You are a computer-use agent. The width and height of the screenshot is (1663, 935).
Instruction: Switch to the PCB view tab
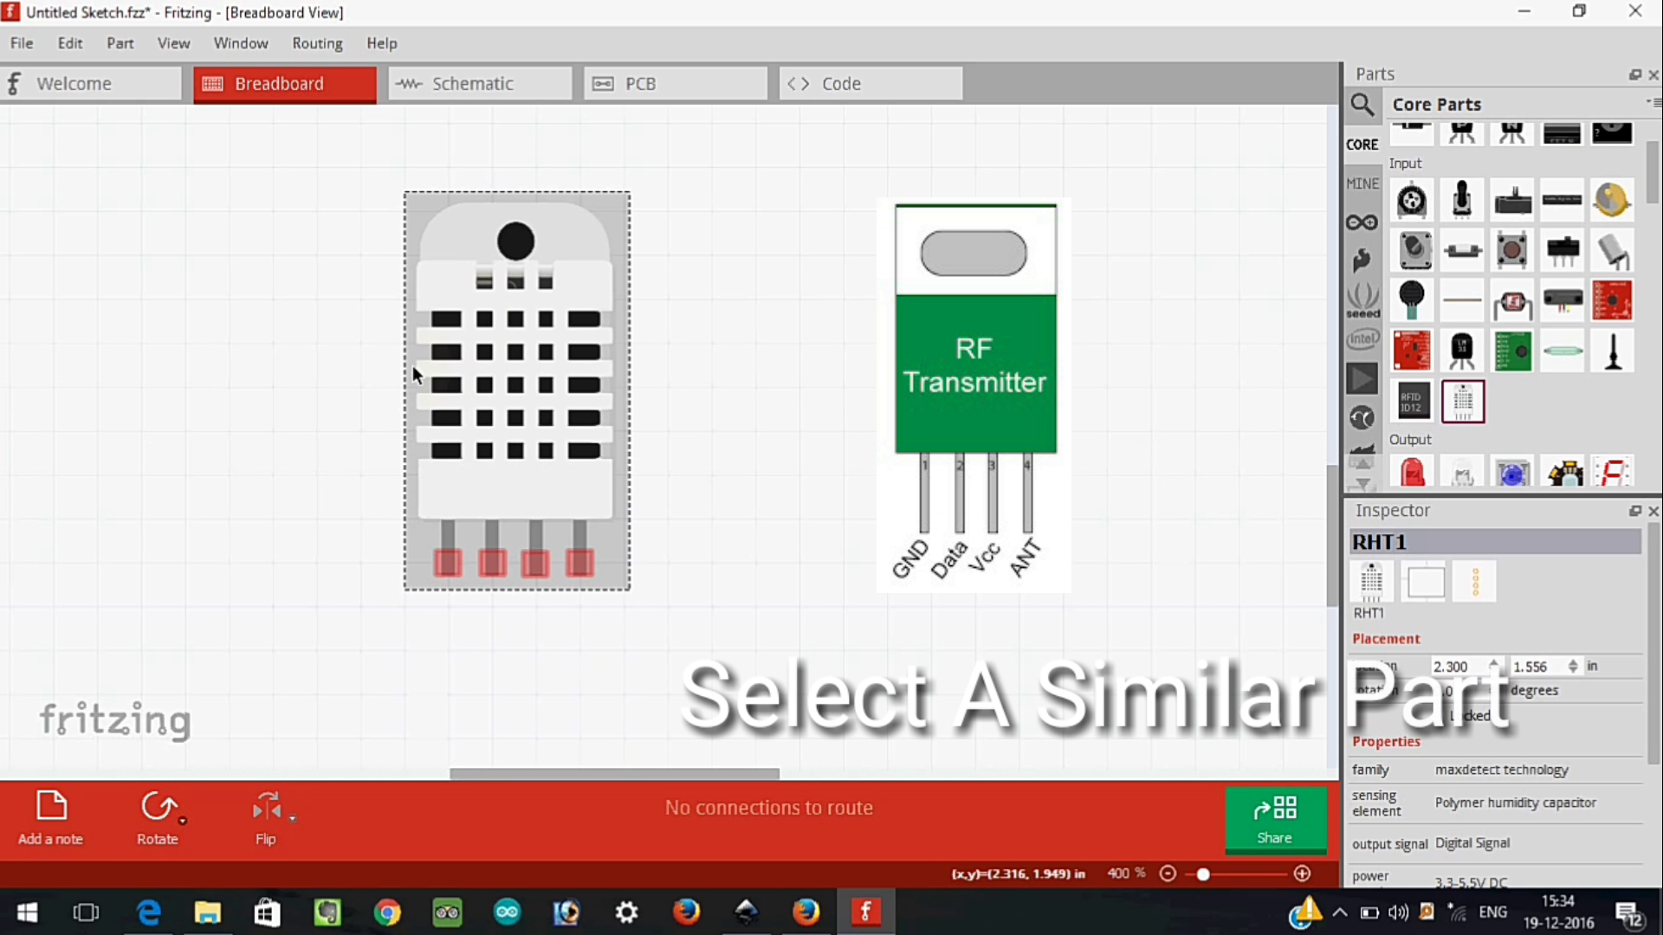point(676,84)
